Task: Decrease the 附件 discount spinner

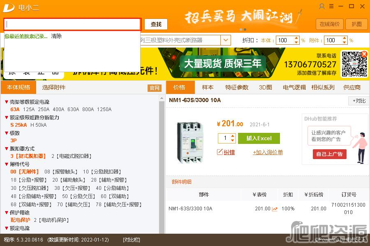Action: coord(345,42)
